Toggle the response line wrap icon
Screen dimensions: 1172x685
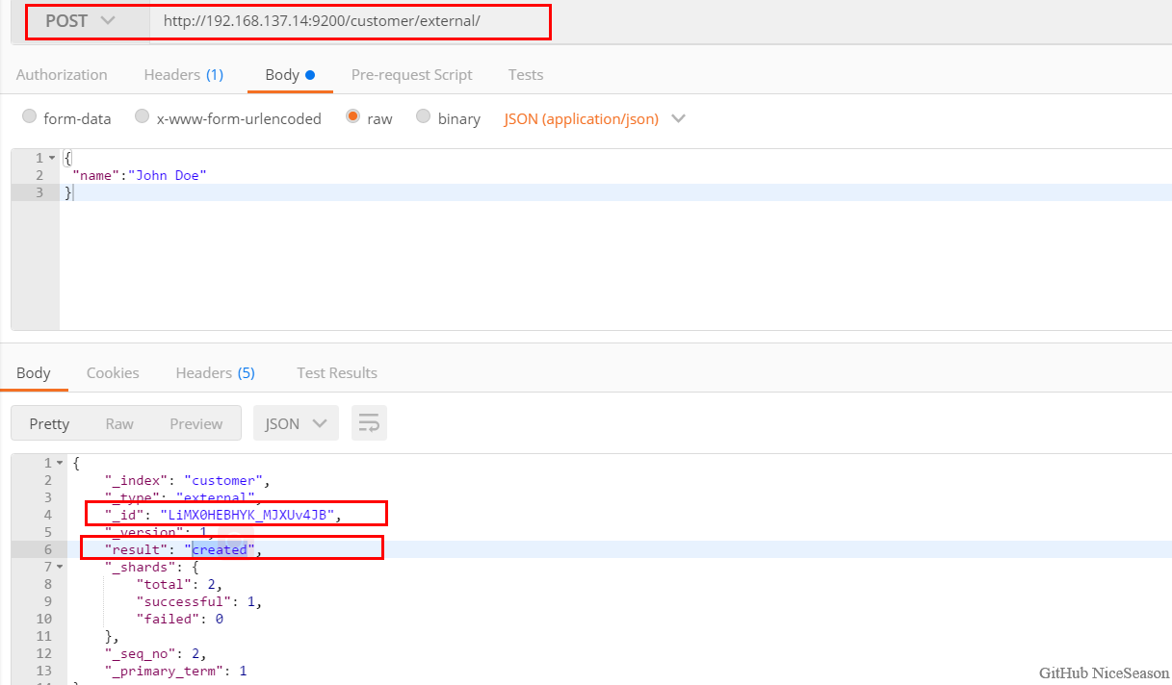click(x=369, y=423)
